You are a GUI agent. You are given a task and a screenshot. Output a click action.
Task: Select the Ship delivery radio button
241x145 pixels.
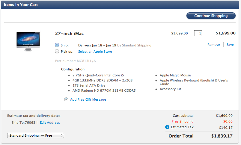(x=57, y=45)
